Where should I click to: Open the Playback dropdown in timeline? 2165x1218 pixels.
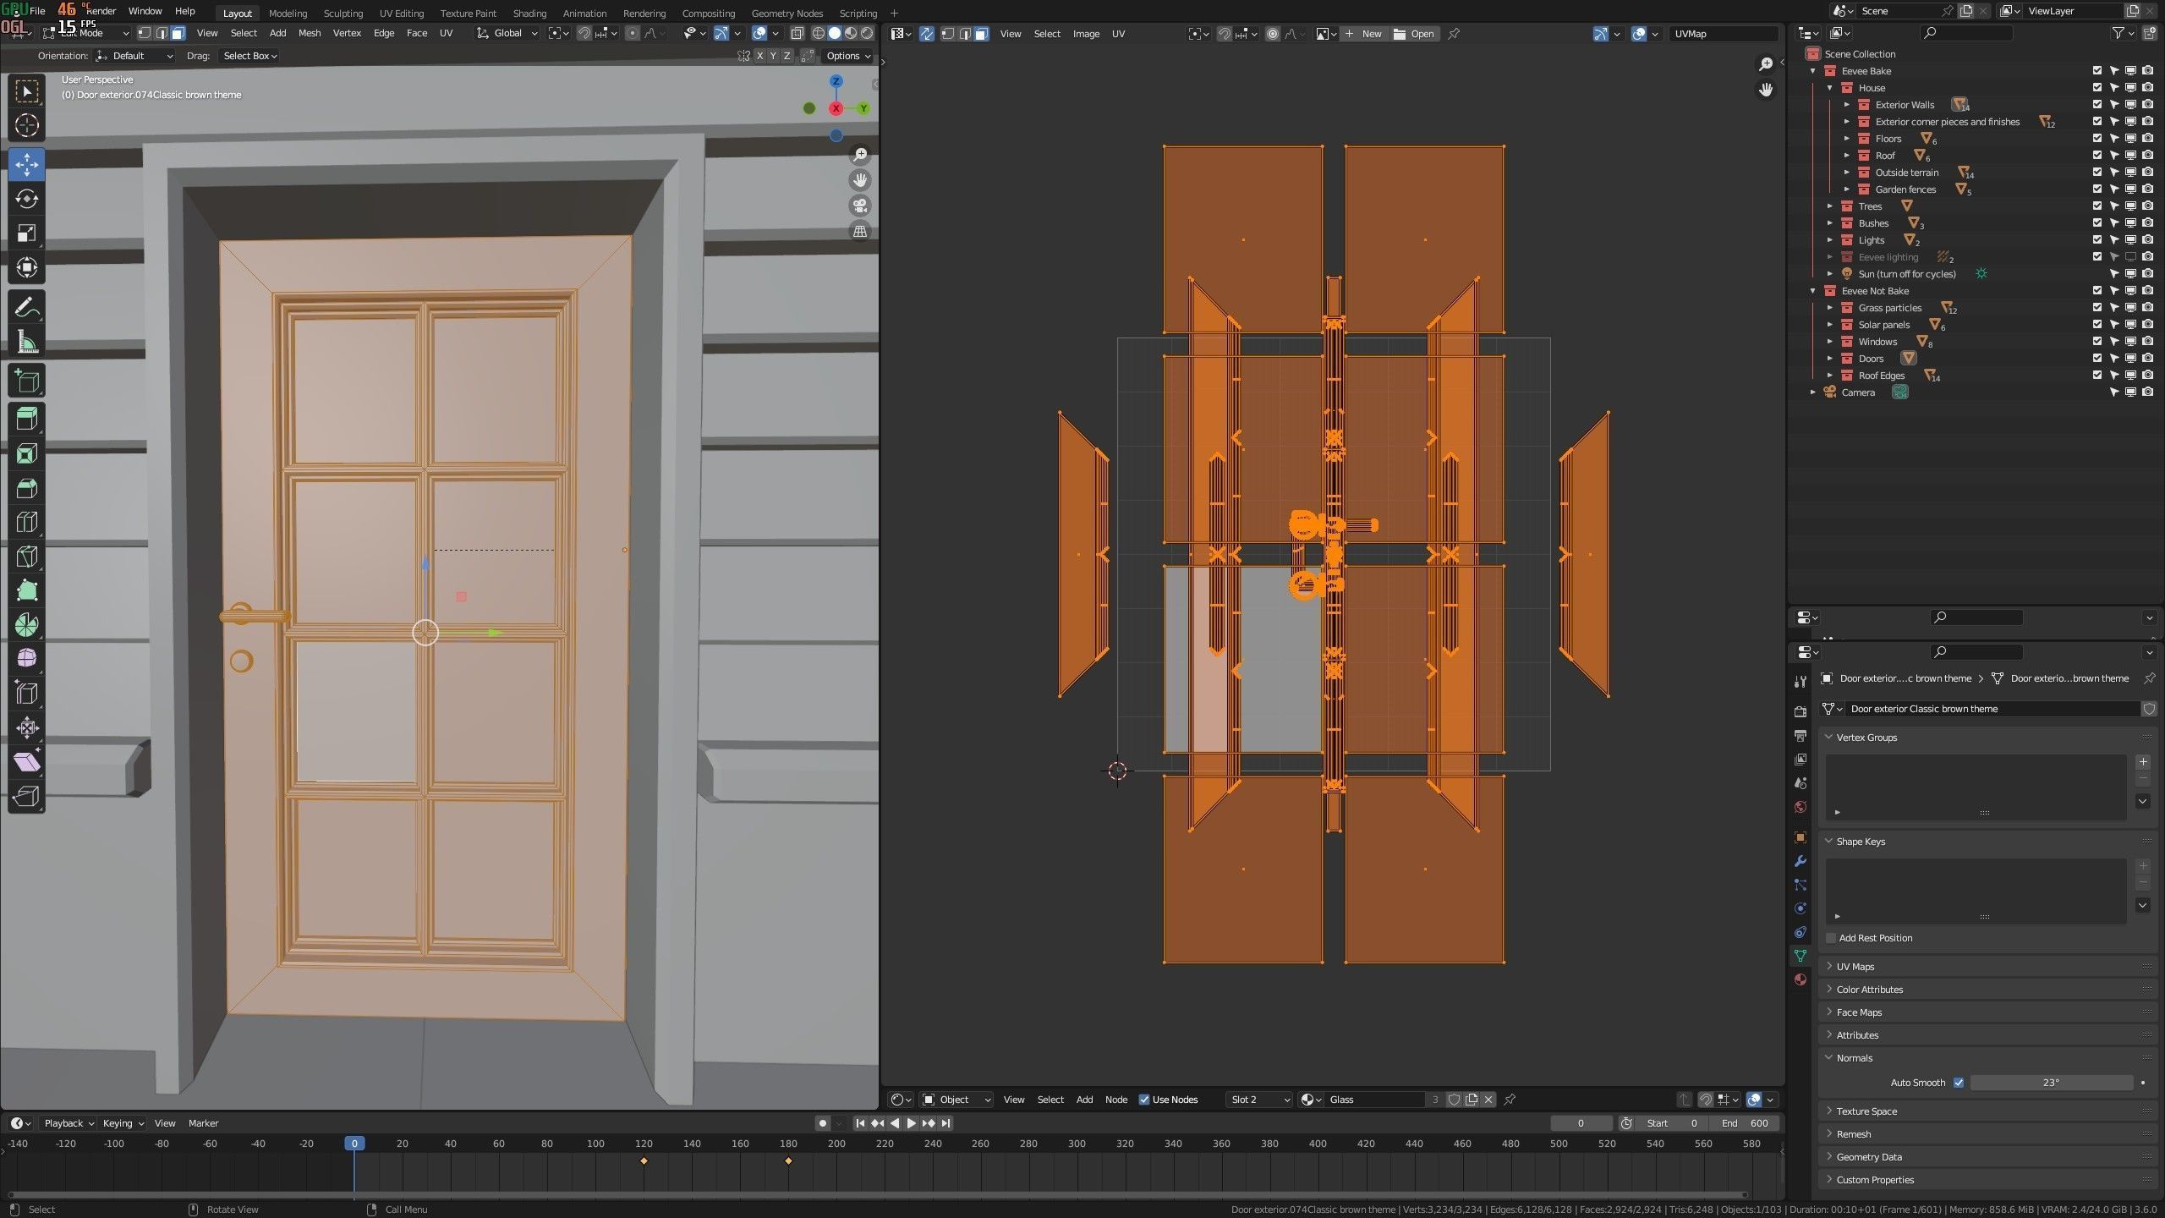pyautogui.click(x=69, y=1123)
